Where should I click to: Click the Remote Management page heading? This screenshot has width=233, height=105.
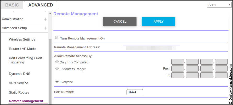[76, 14]
